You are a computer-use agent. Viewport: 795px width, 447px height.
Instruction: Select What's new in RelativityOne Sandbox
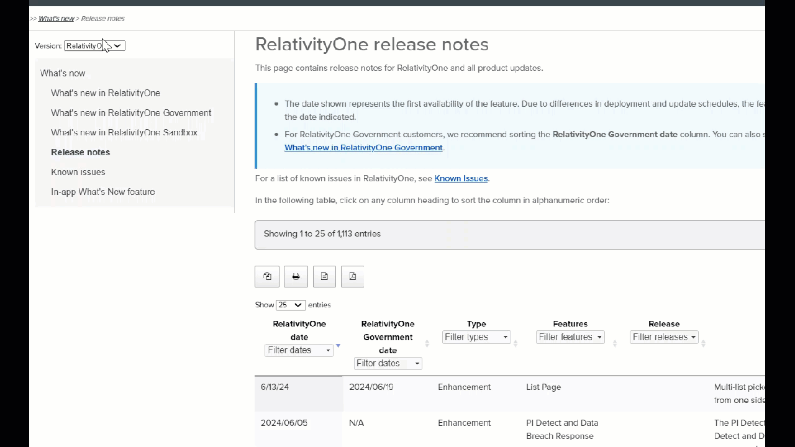[124, 132]
